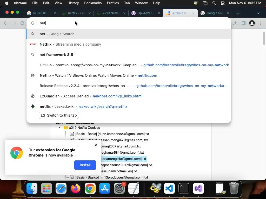The height and width of the screenshot is (199, 266).
Task: Open Chrome three-dot menu
Action: 260,23
